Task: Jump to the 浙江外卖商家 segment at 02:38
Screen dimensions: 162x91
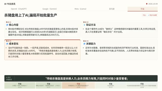Action: pos(142,85)
